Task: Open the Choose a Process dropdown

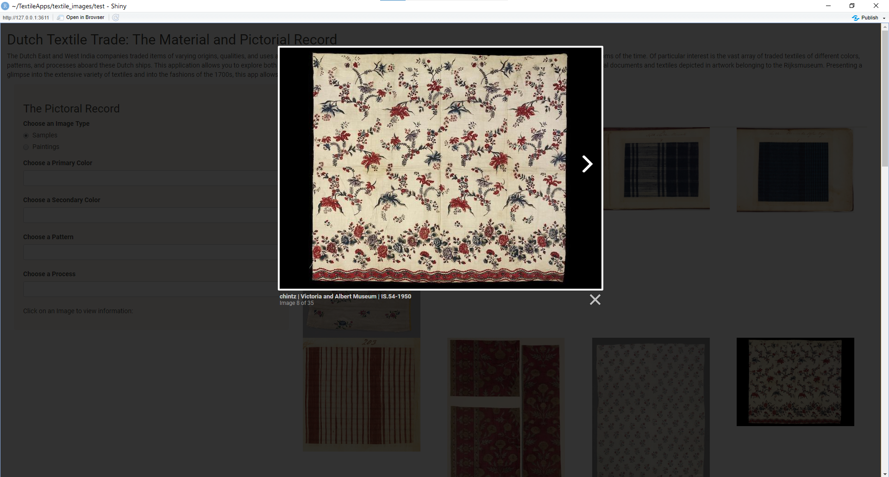Action: 150,289
